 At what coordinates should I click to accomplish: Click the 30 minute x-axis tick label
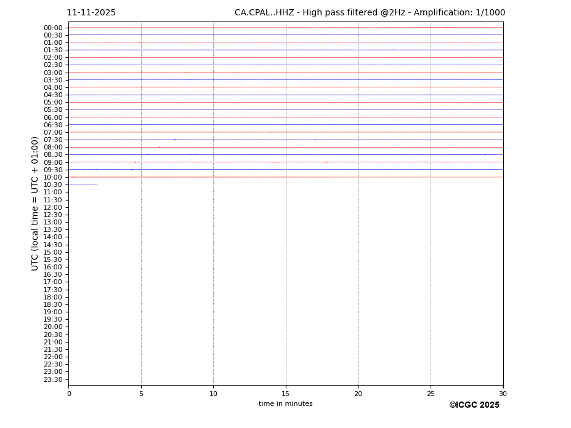tap(503, 394)
